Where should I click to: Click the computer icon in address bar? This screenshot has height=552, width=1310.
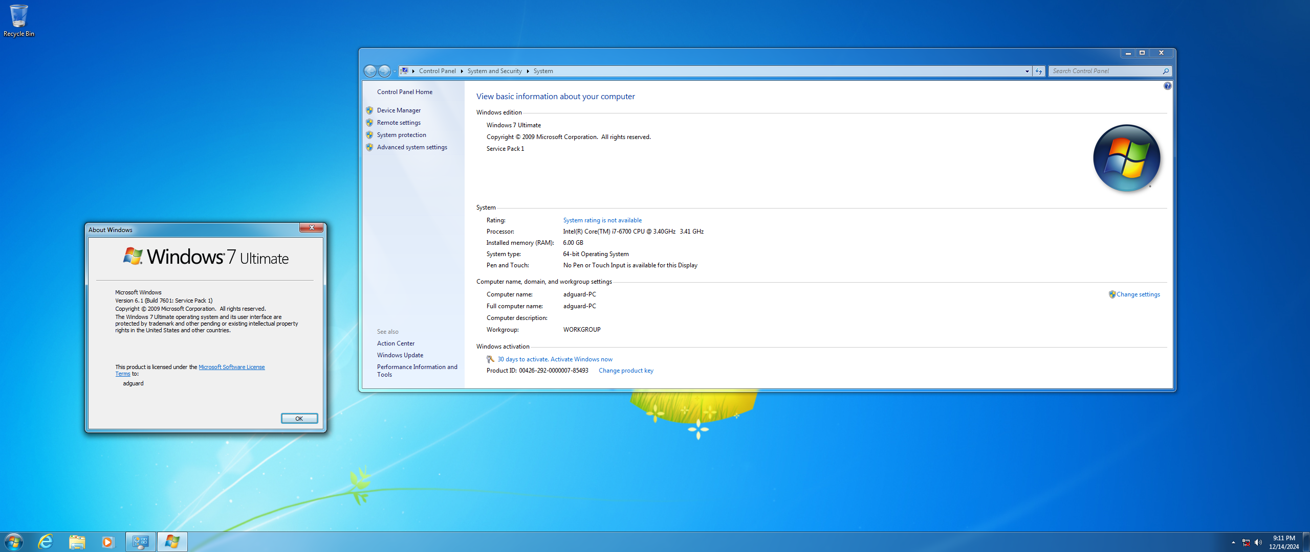404,71
